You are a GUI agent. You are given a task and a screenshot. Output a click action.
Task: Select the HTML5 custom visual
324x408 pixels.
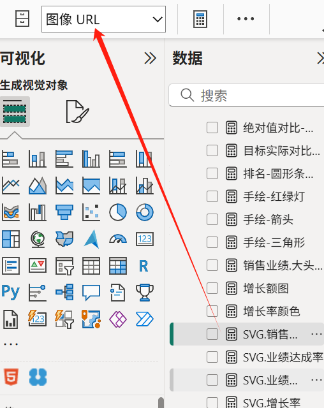(11, 377)
